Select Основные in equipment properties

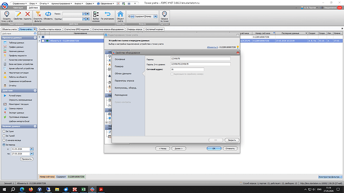click(x=120, y=59)
